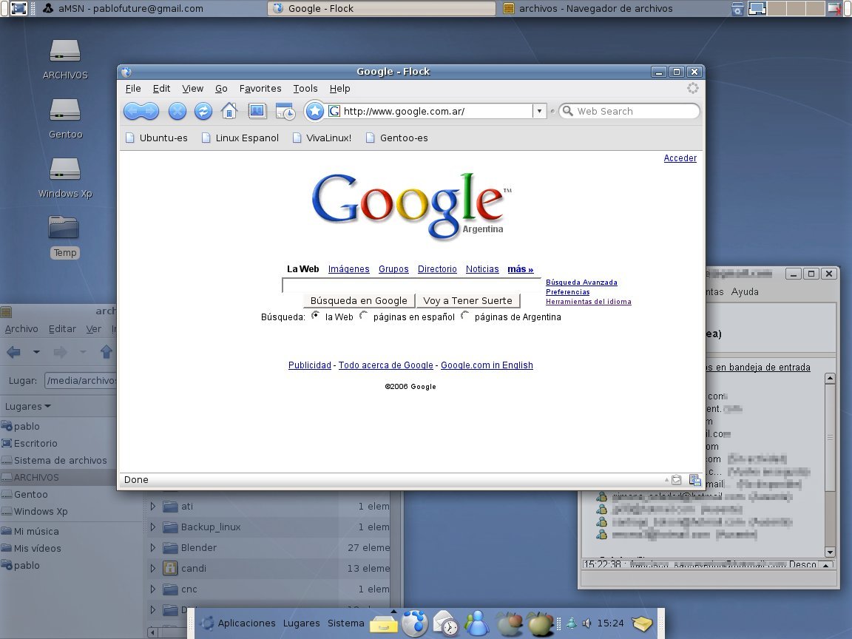The height and width of the screenshot is (639, 852).
Task: Open the File menu in Flock
Action: click(x=133, y=89)
